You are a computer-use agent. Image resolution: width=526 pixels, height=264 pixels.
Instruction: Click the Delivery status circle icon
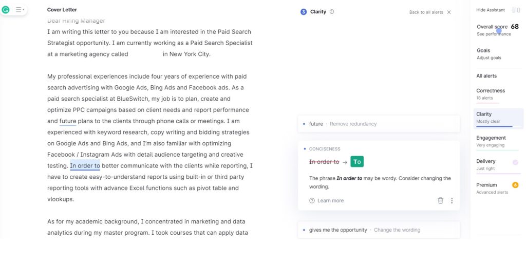tap(515, 162)
